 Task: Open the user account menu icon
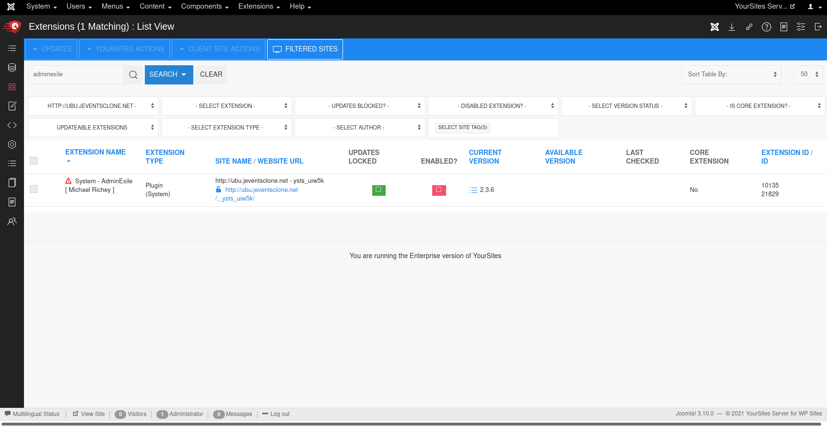[815, 7]
